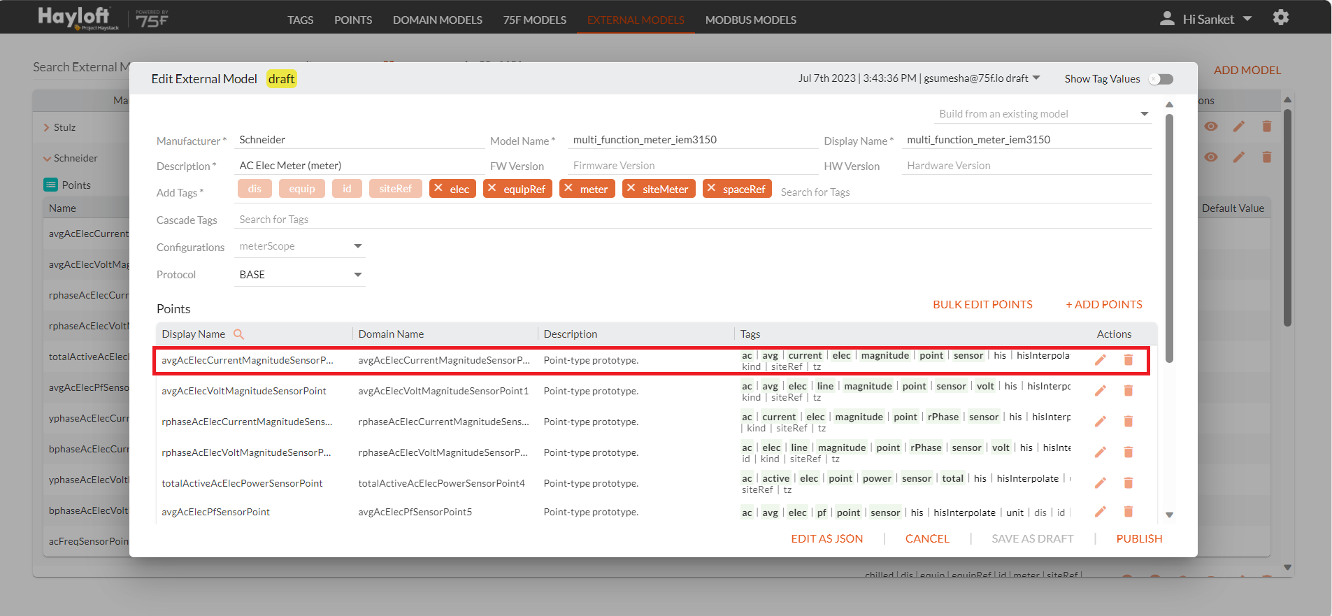1332x616 pixels.
Task: Toggle the Show Tag Values switch
Action: click(1161, 79)
